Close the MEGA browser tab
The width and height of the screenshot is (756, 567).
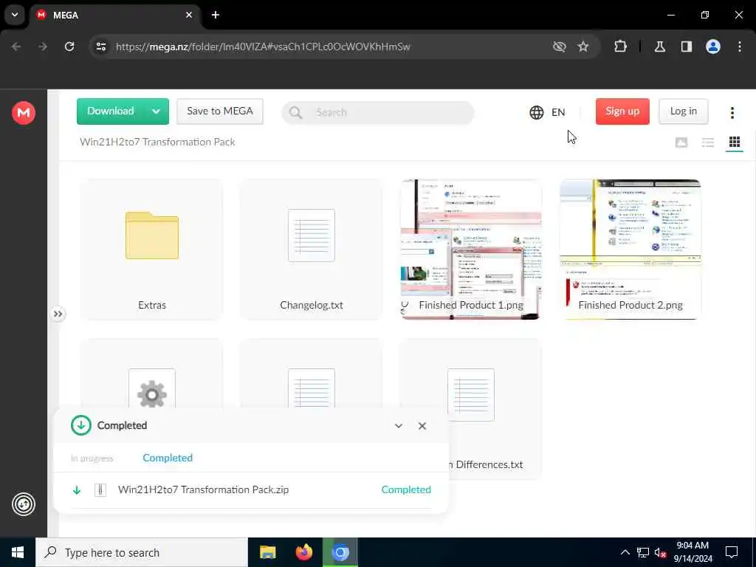(x=189, y=15)
